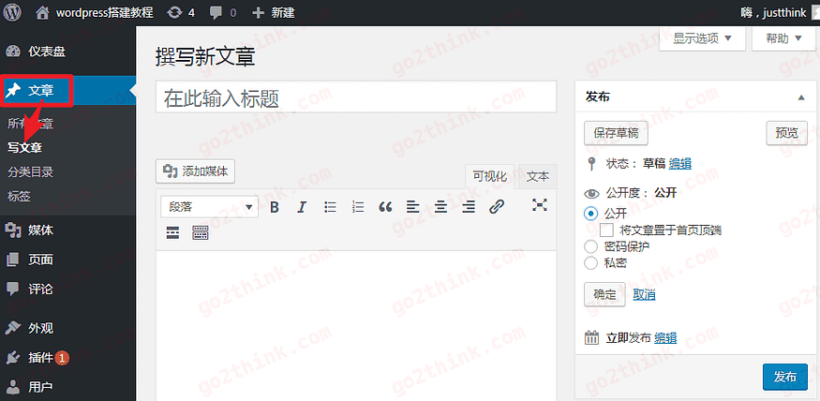The height and width of the screenshot is (401, 820).
Task: Select the 密码保护 radio button
Action: tap(591, 246)
